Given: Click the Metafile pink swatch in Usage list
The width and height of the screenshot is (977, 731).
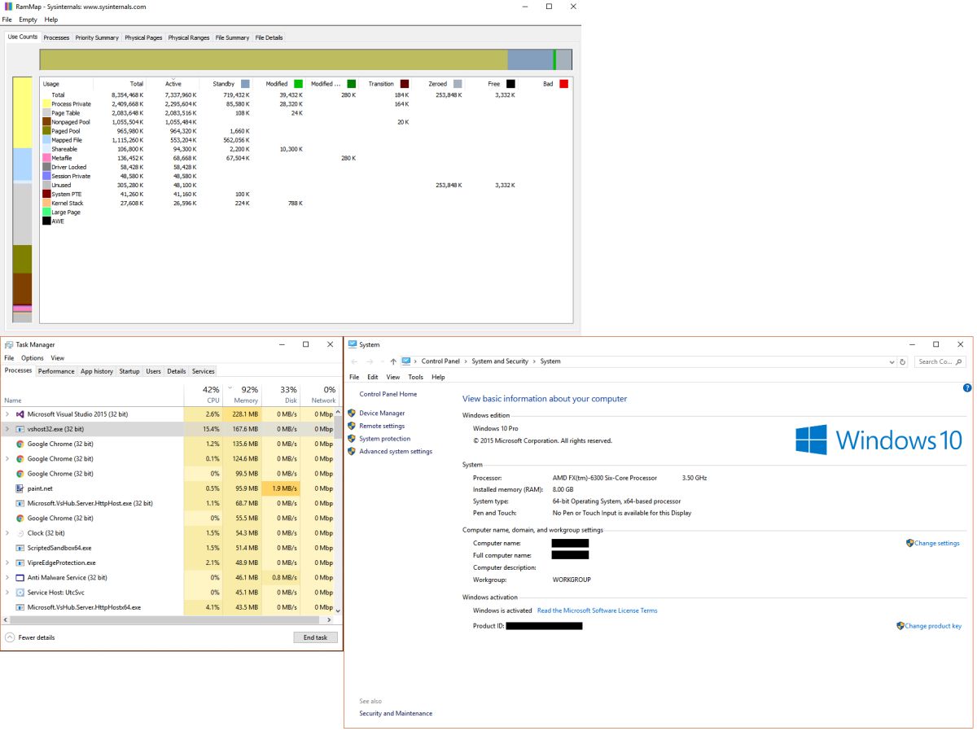Looking at the screenshot, I should 46,158.
